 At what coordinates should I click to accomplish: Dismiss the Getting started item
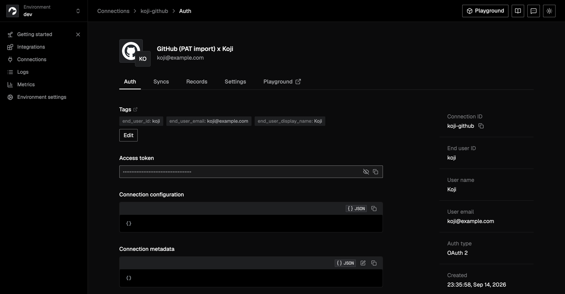point(78,34)
